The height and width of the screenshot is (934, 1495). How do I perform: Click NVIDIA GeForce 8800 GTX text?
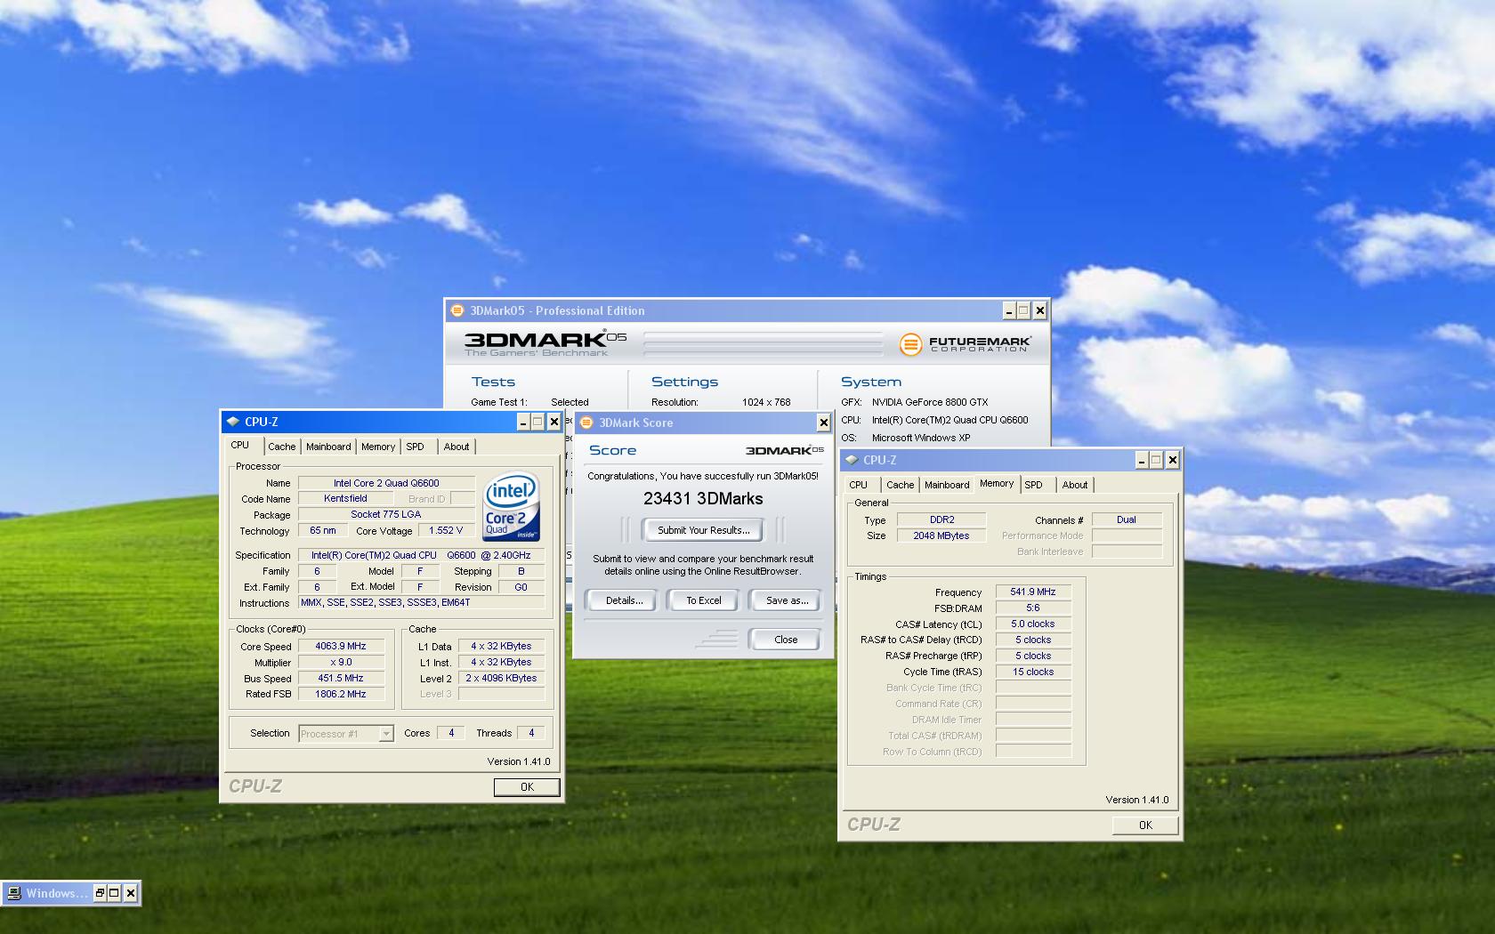[x=930, y=402]
